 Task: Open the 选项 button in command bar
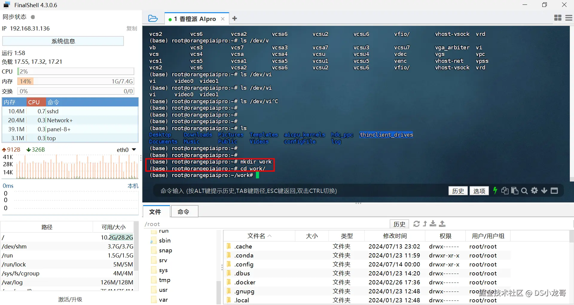tap(479, 191)
